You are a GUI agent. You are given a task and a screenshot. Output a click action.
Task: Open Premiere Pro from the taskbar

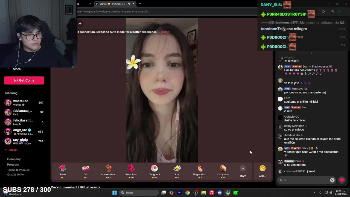coord(180,193)
